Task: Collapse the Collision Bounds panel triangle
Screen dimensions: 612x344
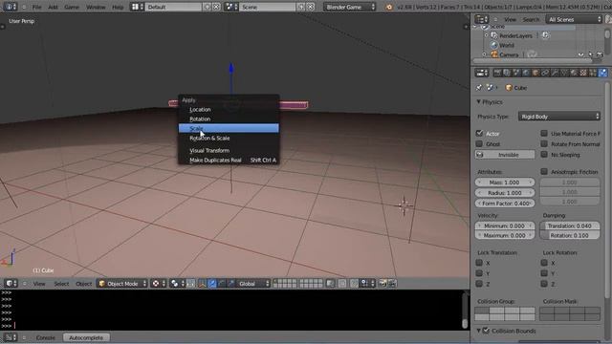Action: point(479,331)
